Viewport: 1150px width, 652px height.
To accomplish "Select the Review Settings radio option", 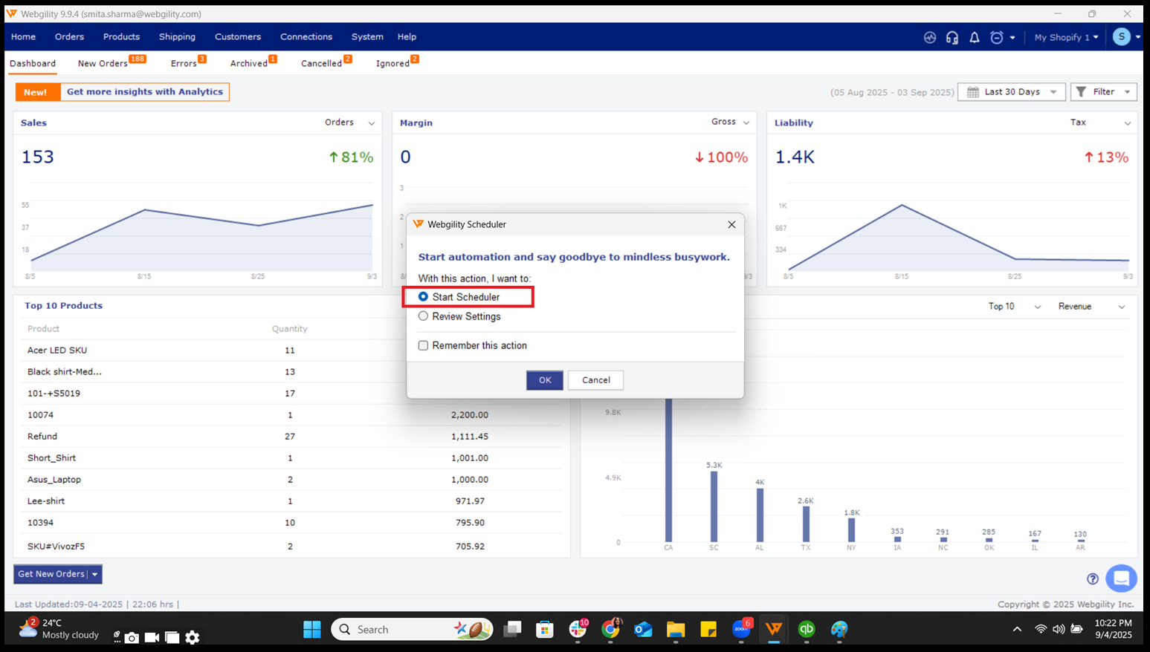I will click(x=423, y=316).
